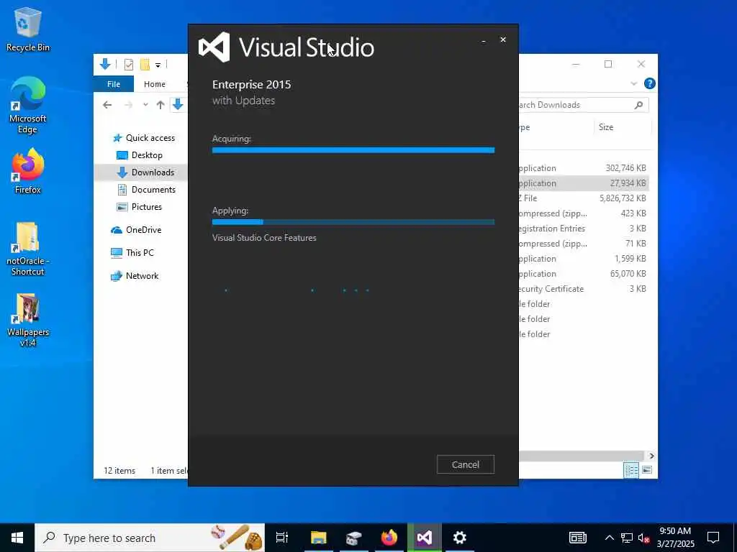The image size is (737, 552).
Task: Show hidden system tray icons
Action: click(609, 538)
